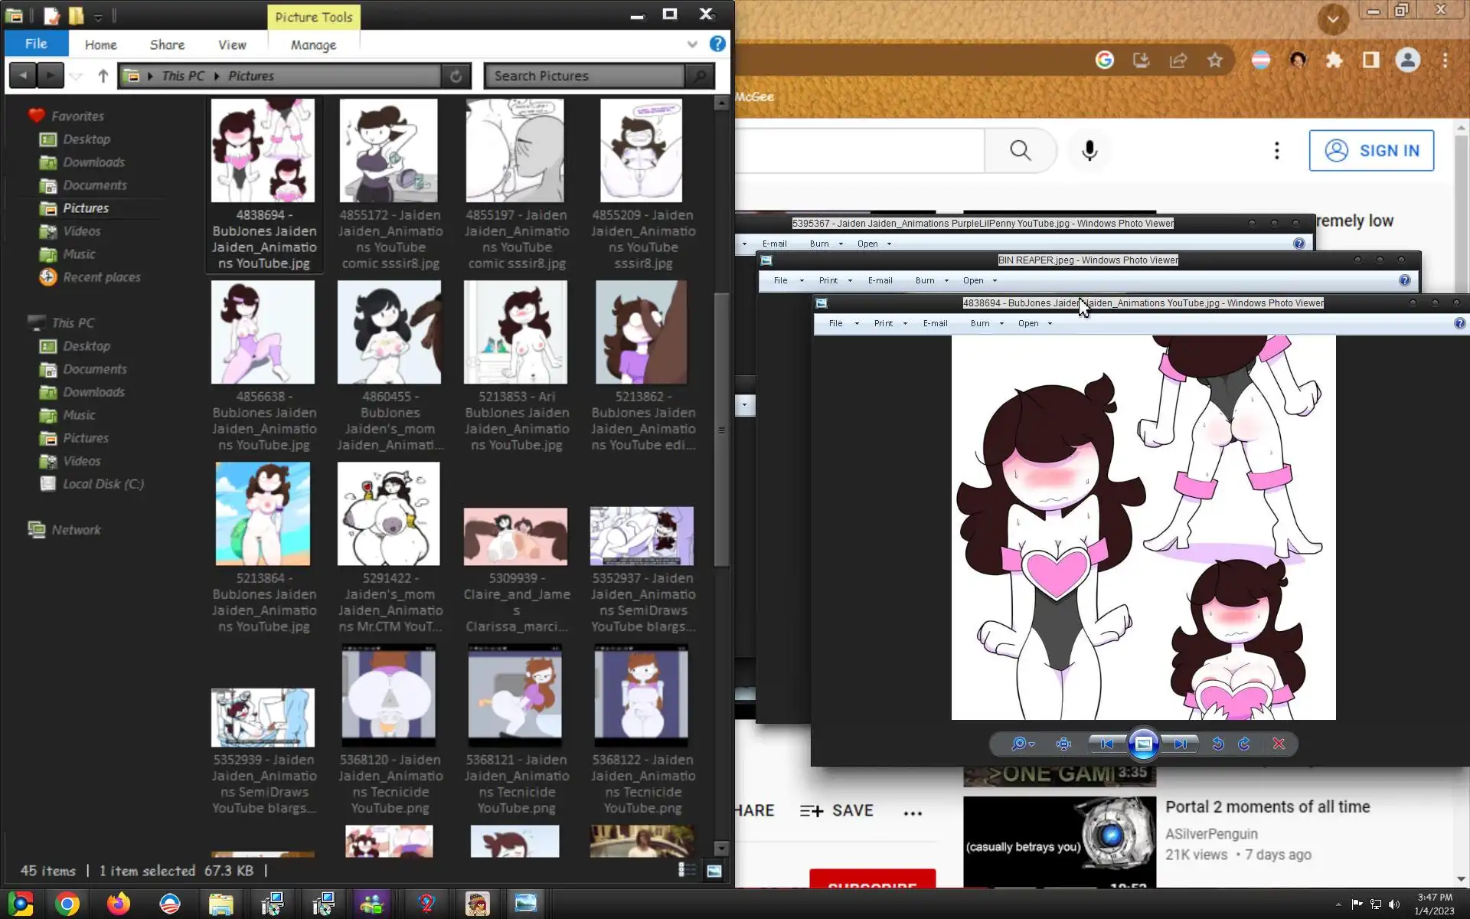
Task: Start the slideshow in Photo Viewer
Action: [x=1143, y=744]
